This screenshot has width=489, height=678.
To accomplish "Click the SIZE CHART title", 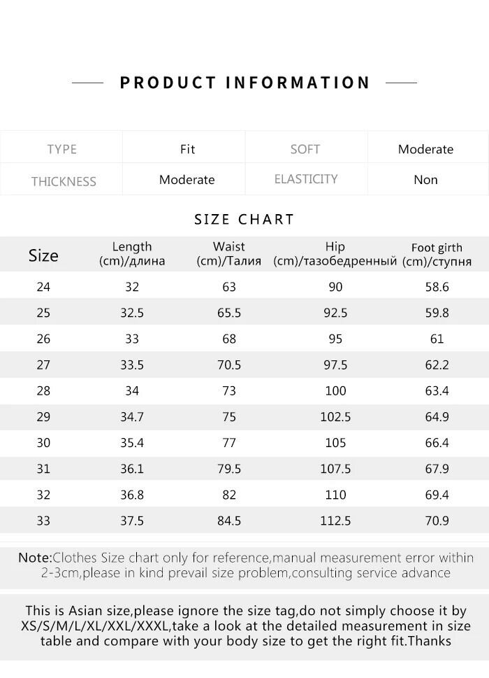I will tap(245, 219).
